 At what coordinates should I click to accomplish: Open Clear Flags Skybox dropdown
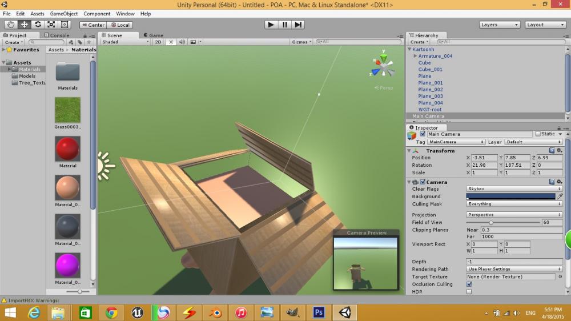click(x=514, y=188)
